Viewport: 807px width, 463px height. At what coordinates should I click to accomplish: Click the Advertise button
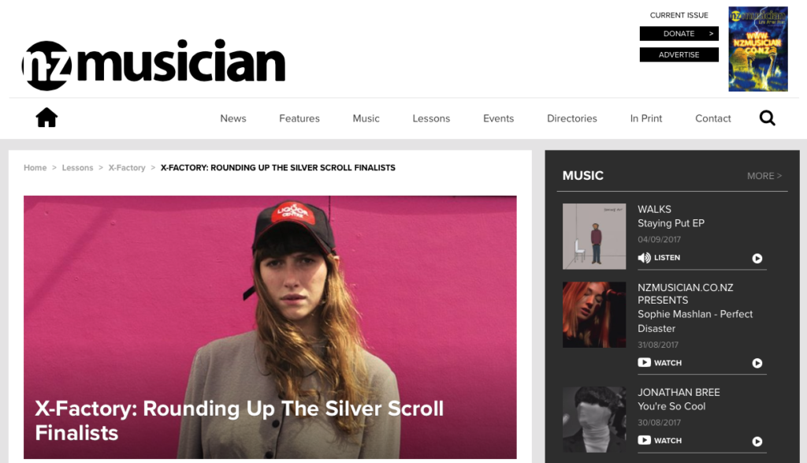(x=679, y=54)
